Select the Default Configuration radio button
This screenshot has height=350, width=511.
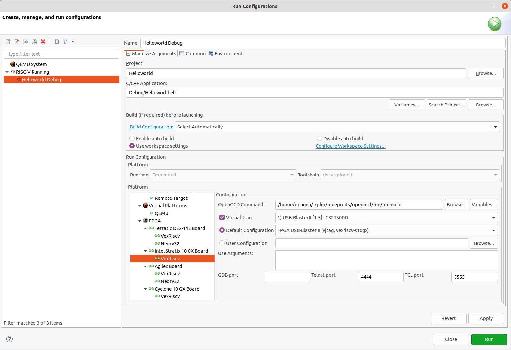coord(222,230)
